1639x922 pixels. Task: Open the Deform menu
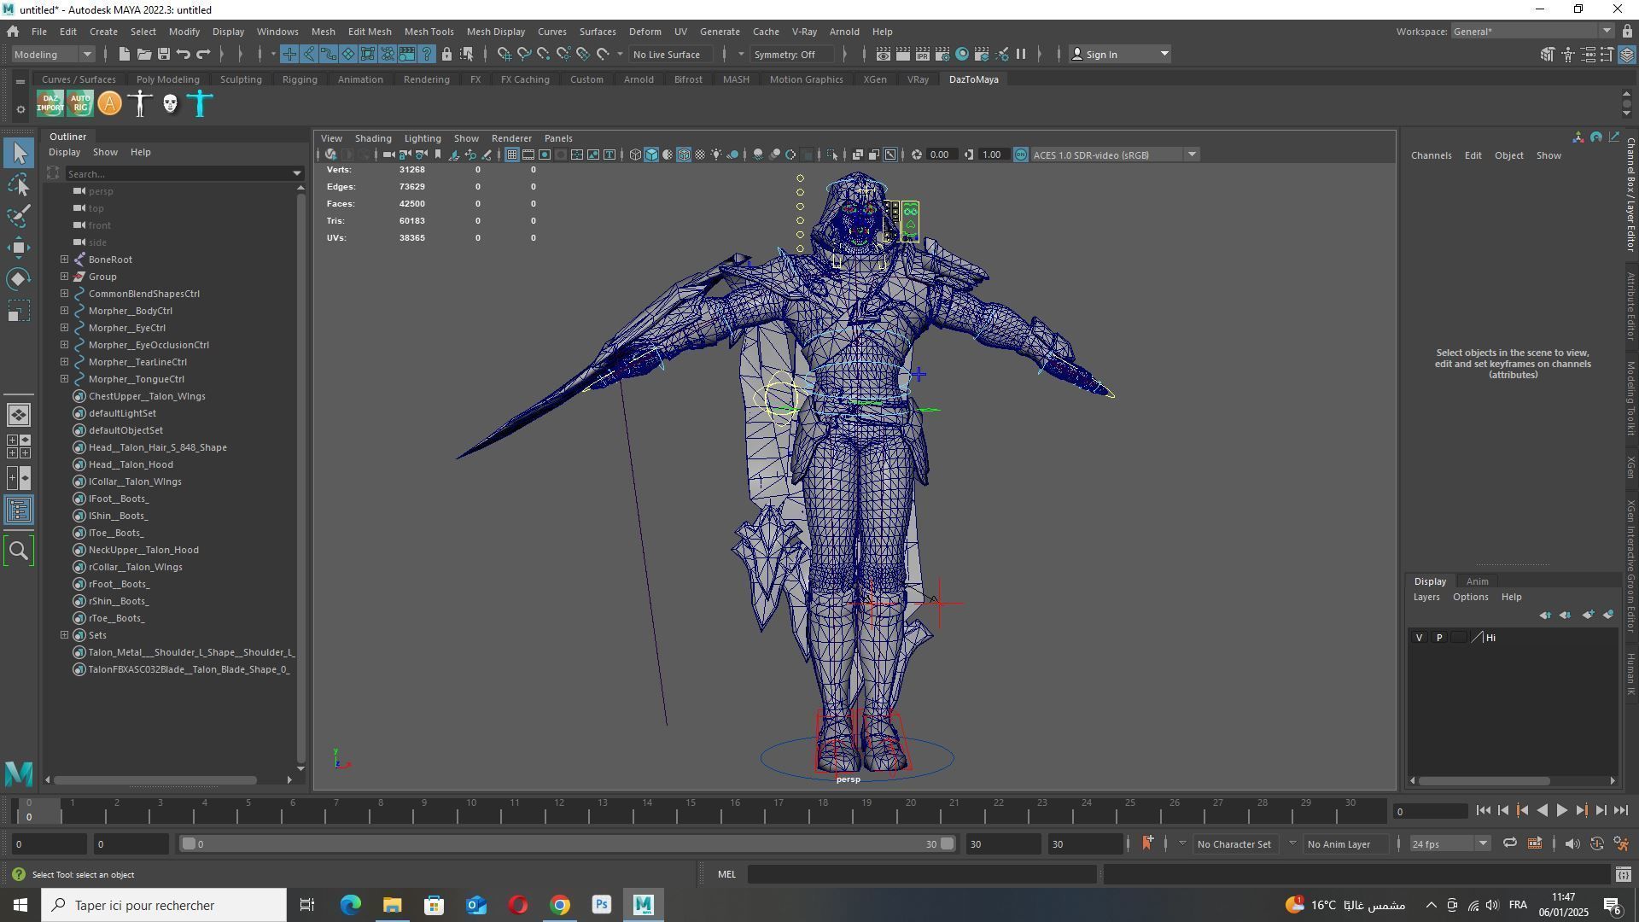coord(645,32)
